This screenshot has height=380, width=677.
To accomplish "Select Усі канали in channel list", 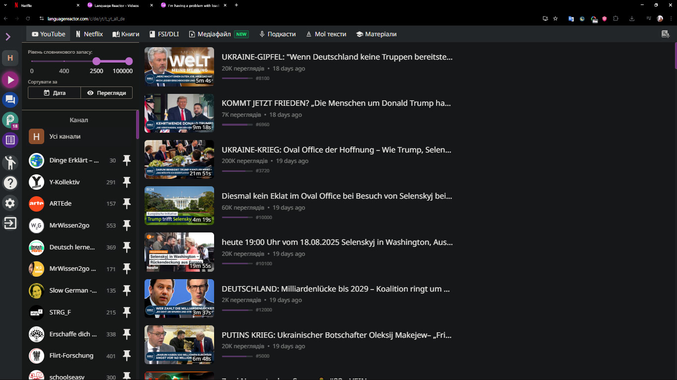I will click(65, 137).
